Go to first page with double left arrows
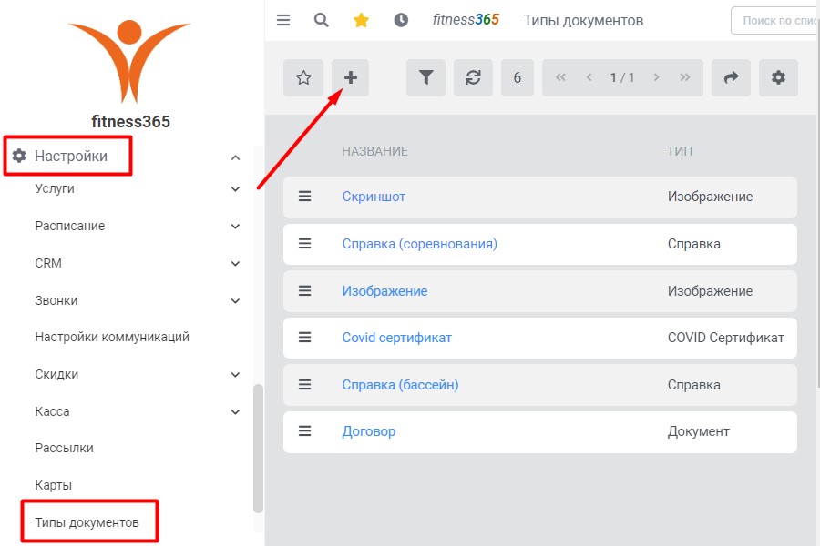Image resolution: width=820 pixels, height=546 pixels. [x=560, y=78]
